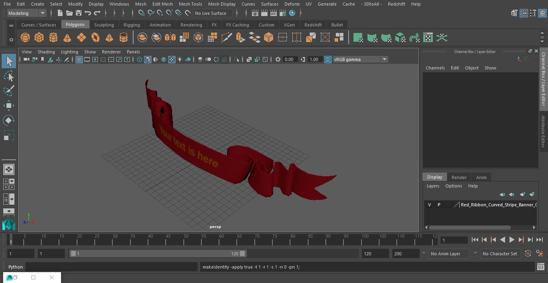Click the current frame field in time slider
The image size is (548, 283).
pyautogui.click(x=454, y=240)
